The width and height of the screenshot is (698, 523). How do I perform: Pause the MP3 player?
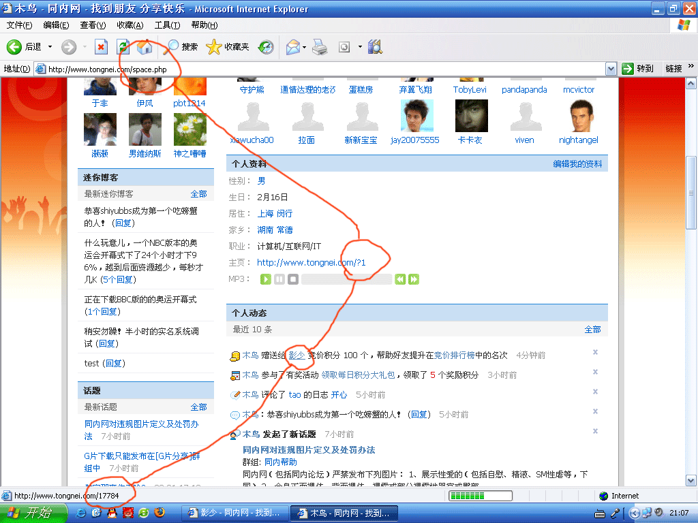point(279,279)
